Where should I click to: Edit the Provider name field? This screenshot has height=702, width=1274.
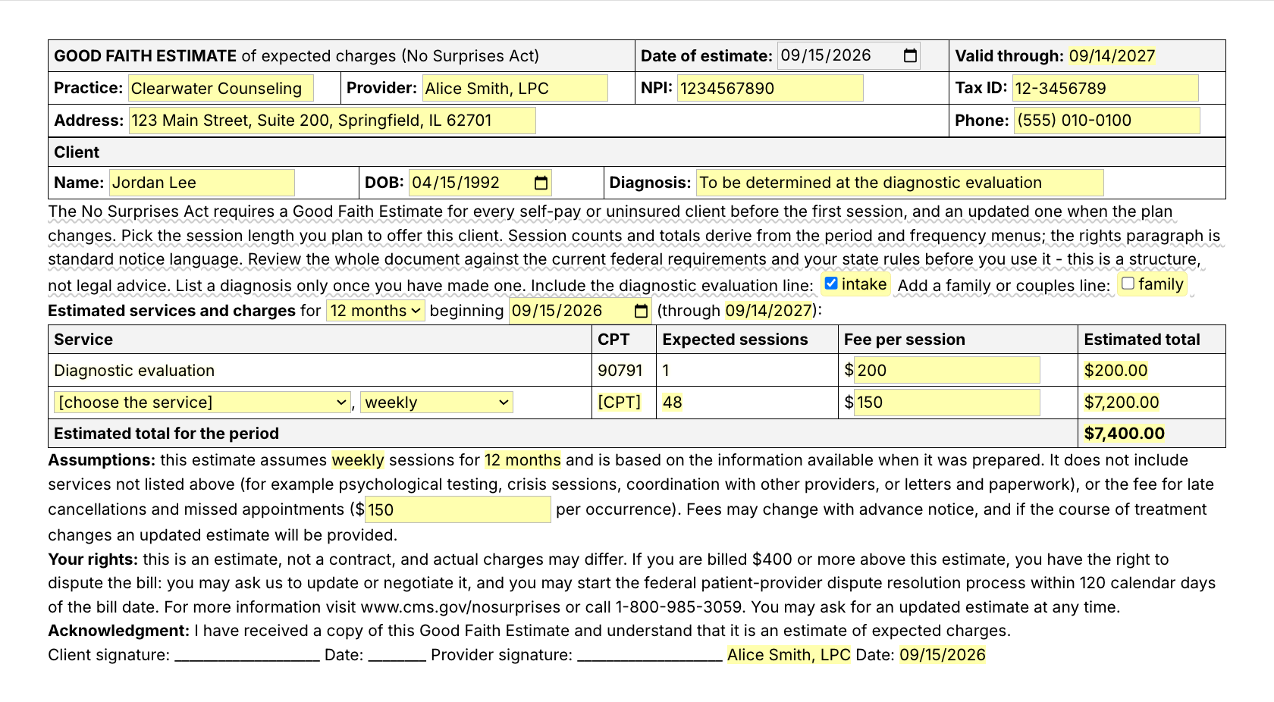pos(515,89)
